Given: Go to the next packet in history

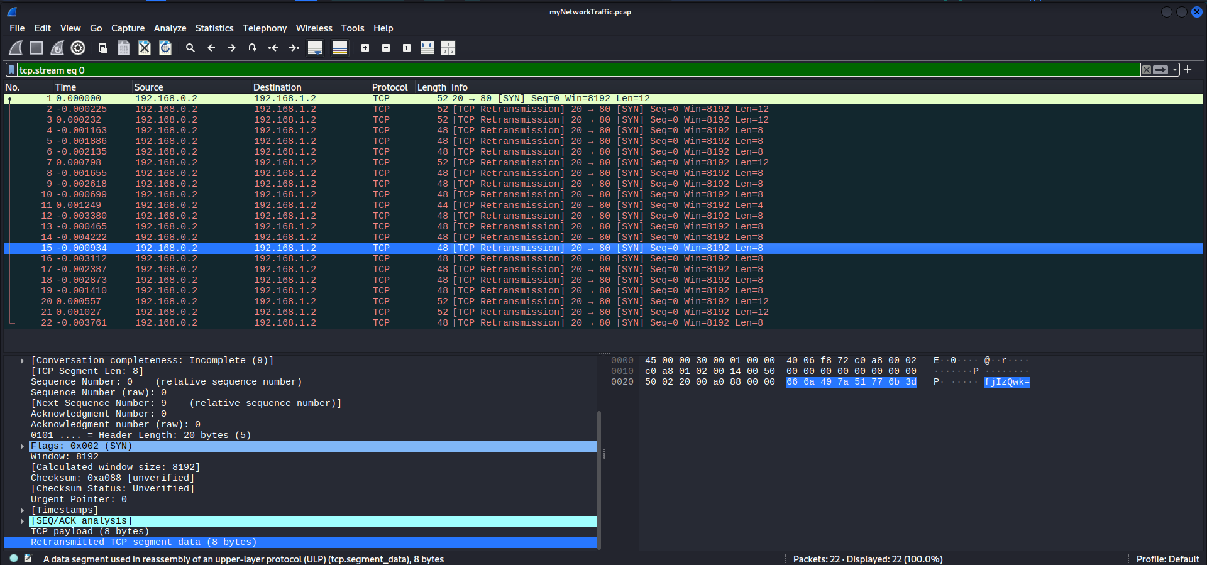Looking at the screenshot, I should 232,48.
